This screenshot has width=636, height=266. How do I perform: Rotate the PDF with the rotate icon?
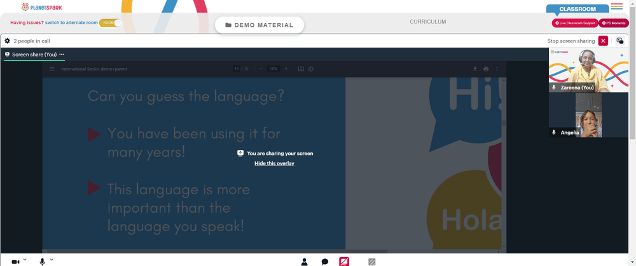point(311,69)
